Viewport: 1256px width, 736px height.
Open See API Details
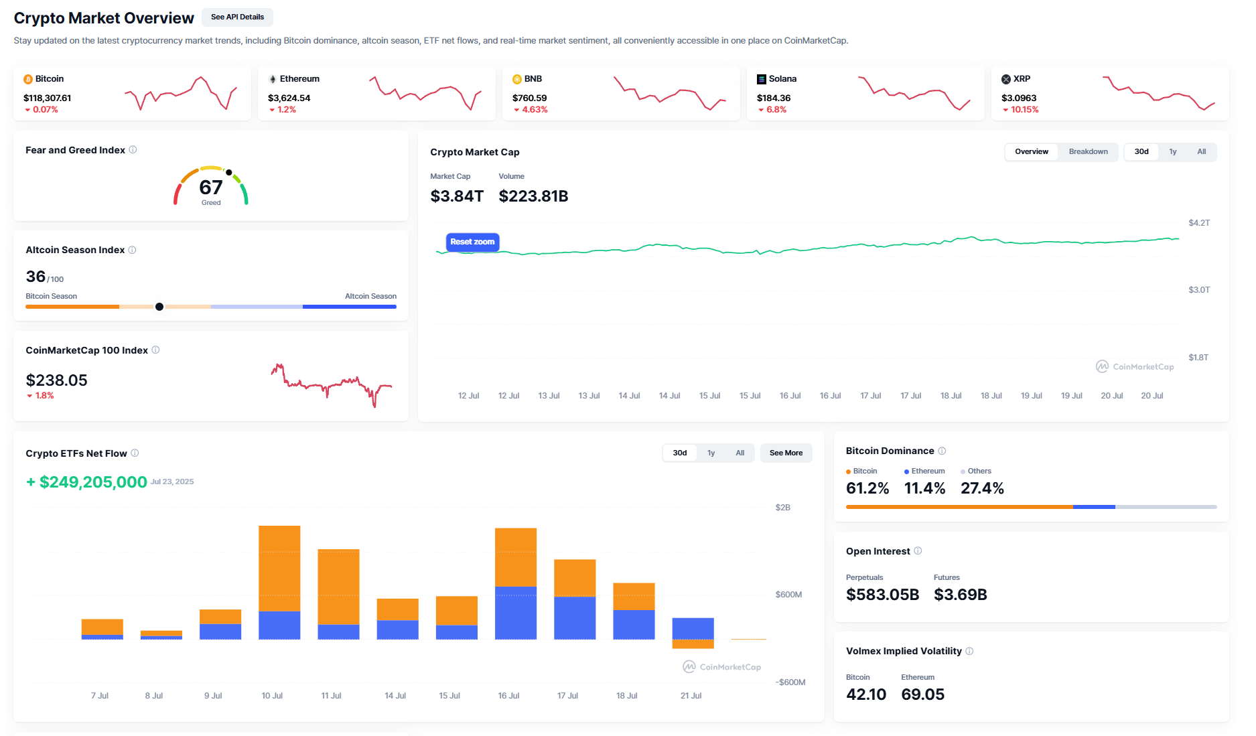click(x=237, y=17)
